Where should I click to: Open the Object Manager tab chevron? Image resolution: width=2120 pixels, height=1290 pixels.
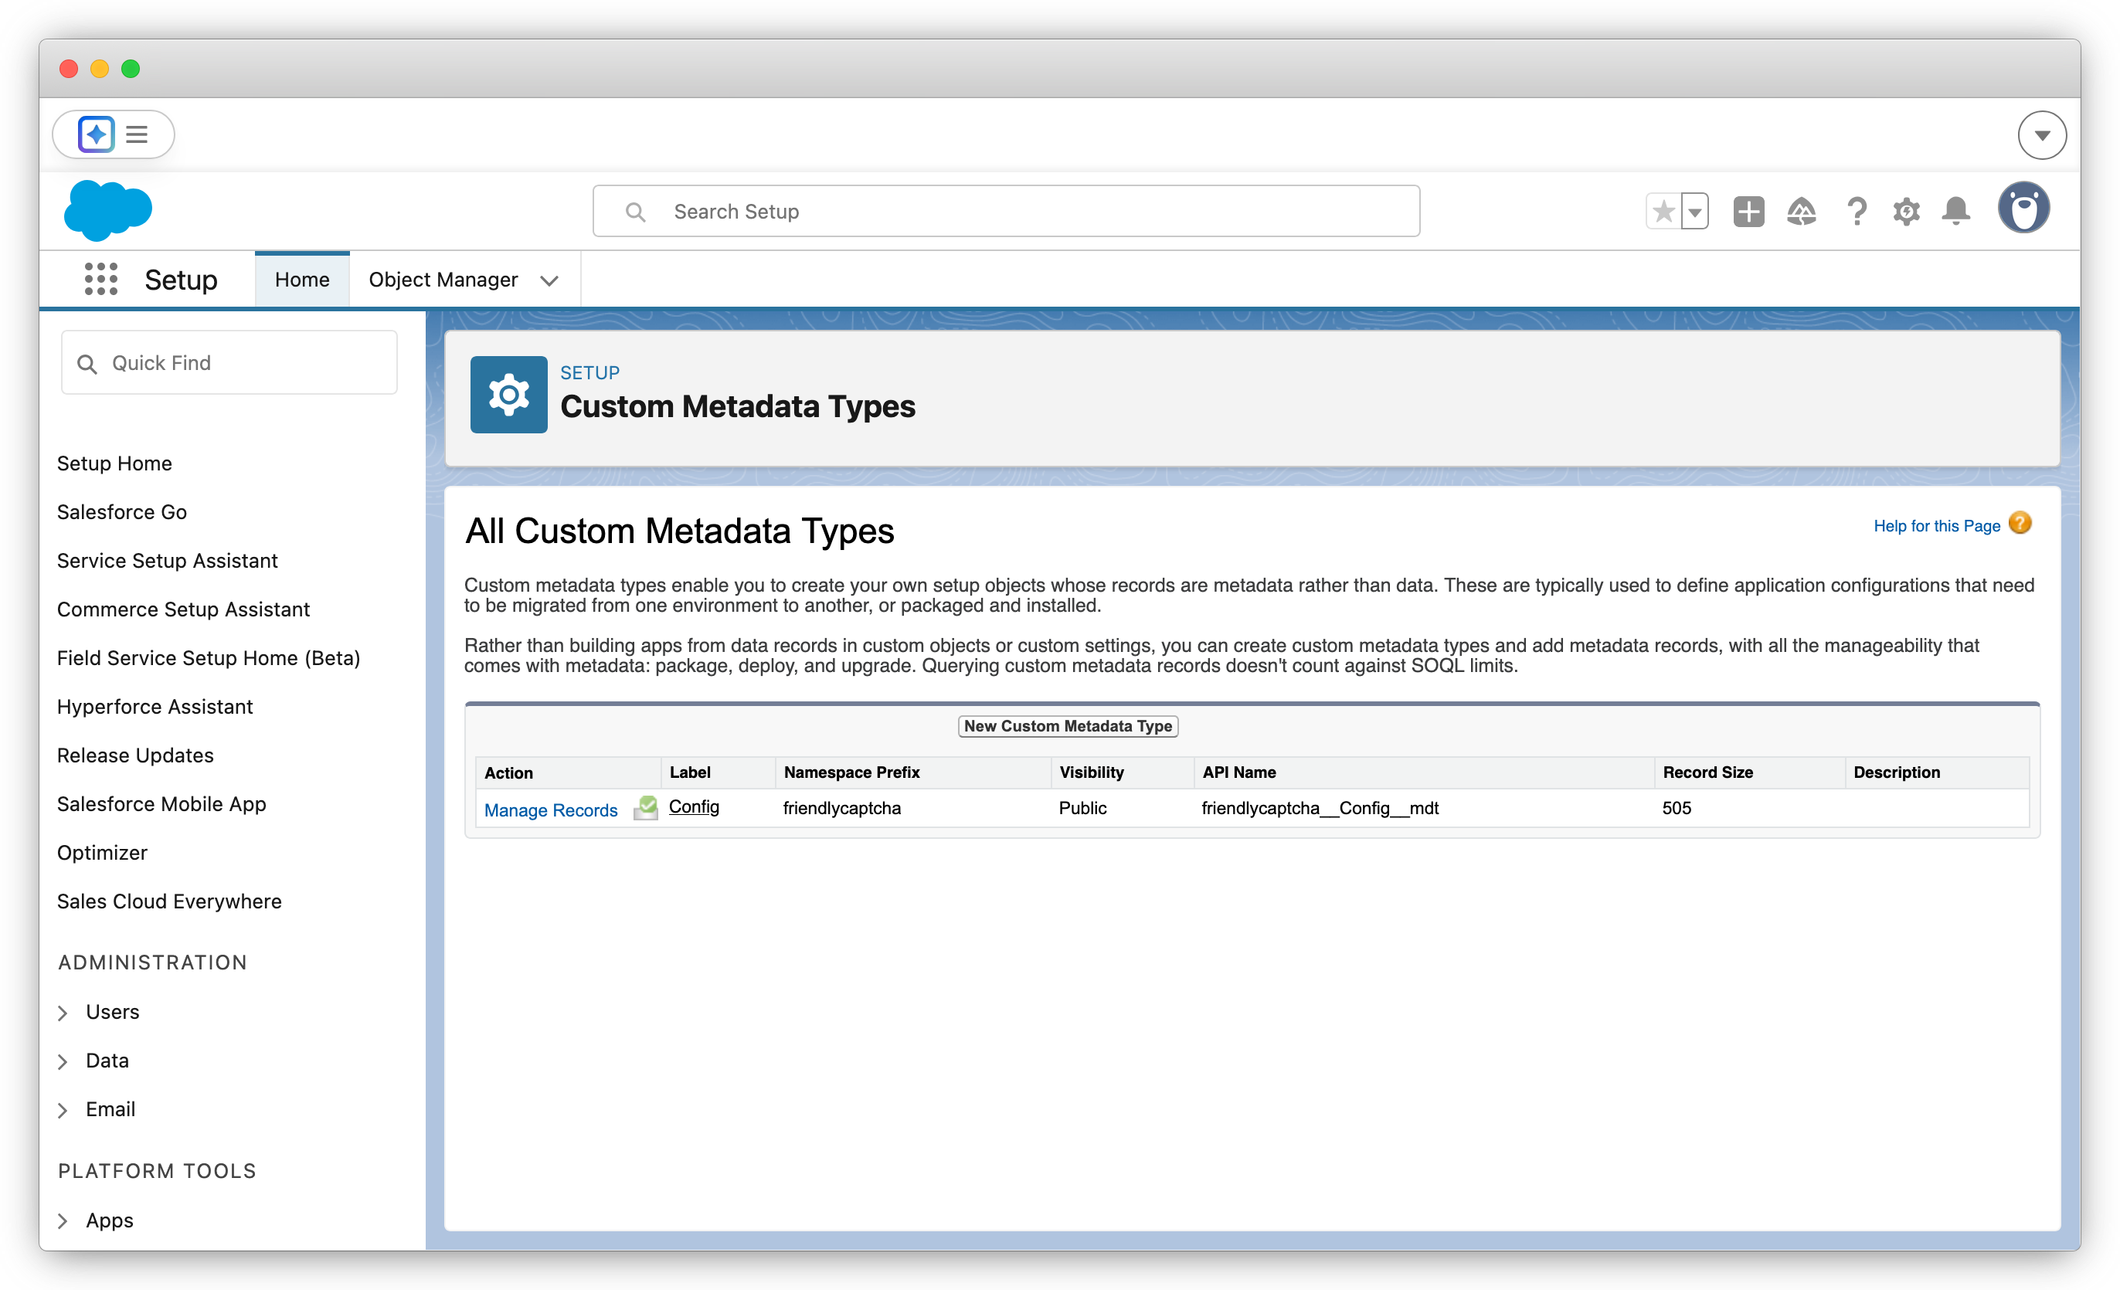point(550,280)
